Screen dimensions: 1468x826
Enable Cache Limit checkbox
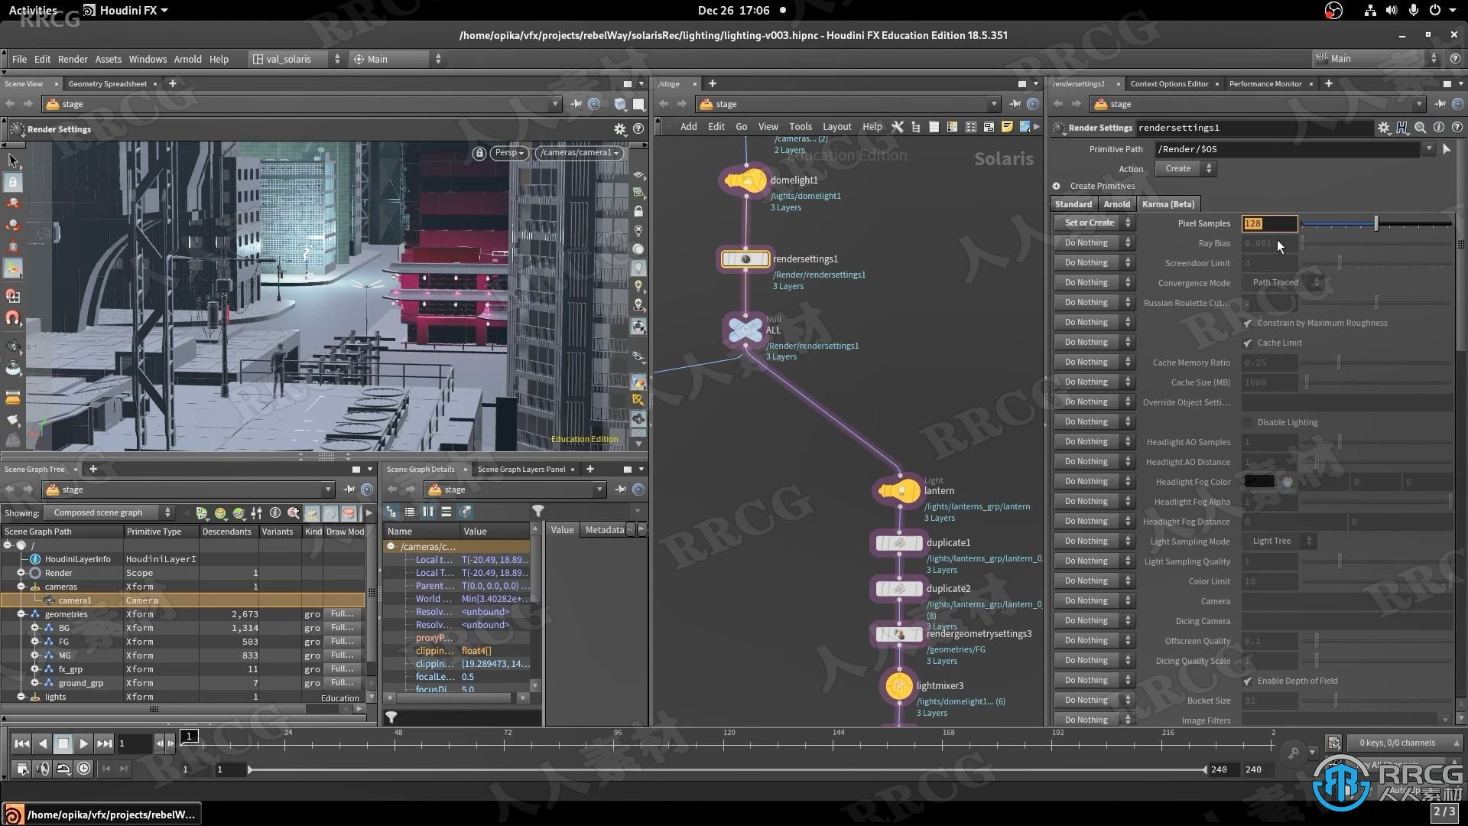(x=1247, y=342)
